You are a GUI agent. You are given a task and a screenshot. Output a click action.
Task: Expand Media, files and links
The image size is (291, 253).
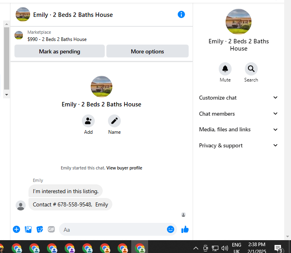(x=238, y=129)
